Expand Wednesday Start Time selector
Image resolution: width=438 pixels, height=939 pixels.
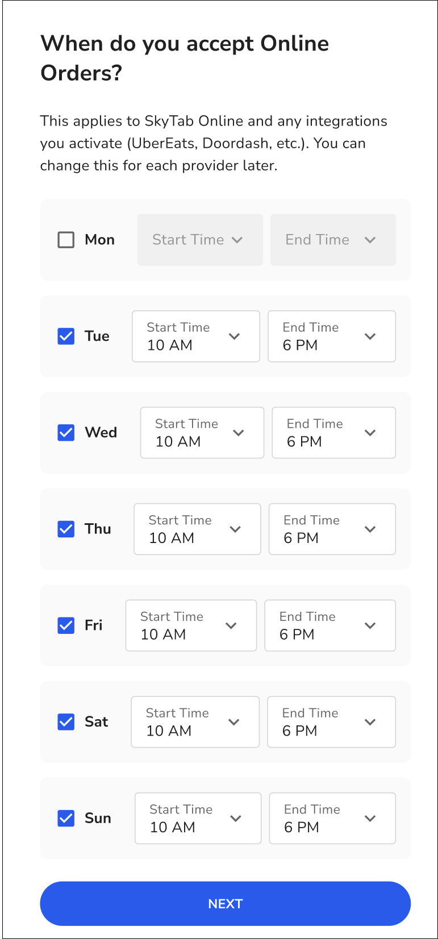coord(202,433)
